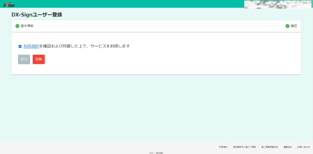Image resolution: width=313 pixels, height=154 pixels.
Task: Select the 基本情報 step label
Action: point(27,26)
